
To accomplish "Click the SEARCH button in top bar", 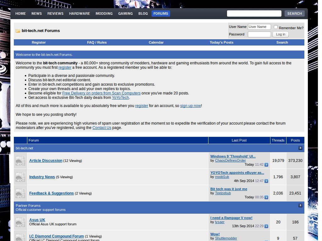I will (294, 13).
